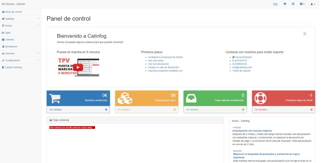Expand the Configuración sidebar menu
321x163 pixels.
(21, 61)
